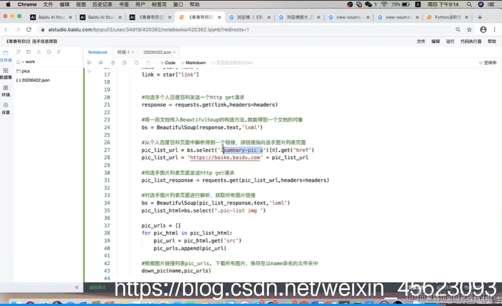Click the aistudio.baidu.com address bar

149,30
